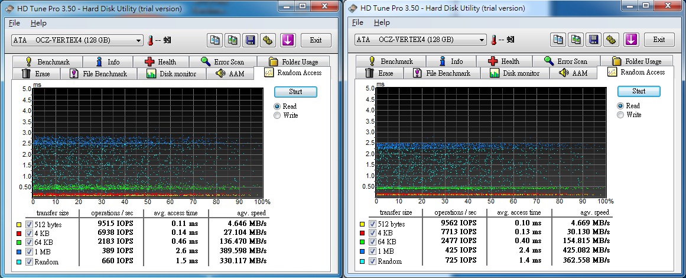Toggle Random checkbox in right window

coord(372,261)
